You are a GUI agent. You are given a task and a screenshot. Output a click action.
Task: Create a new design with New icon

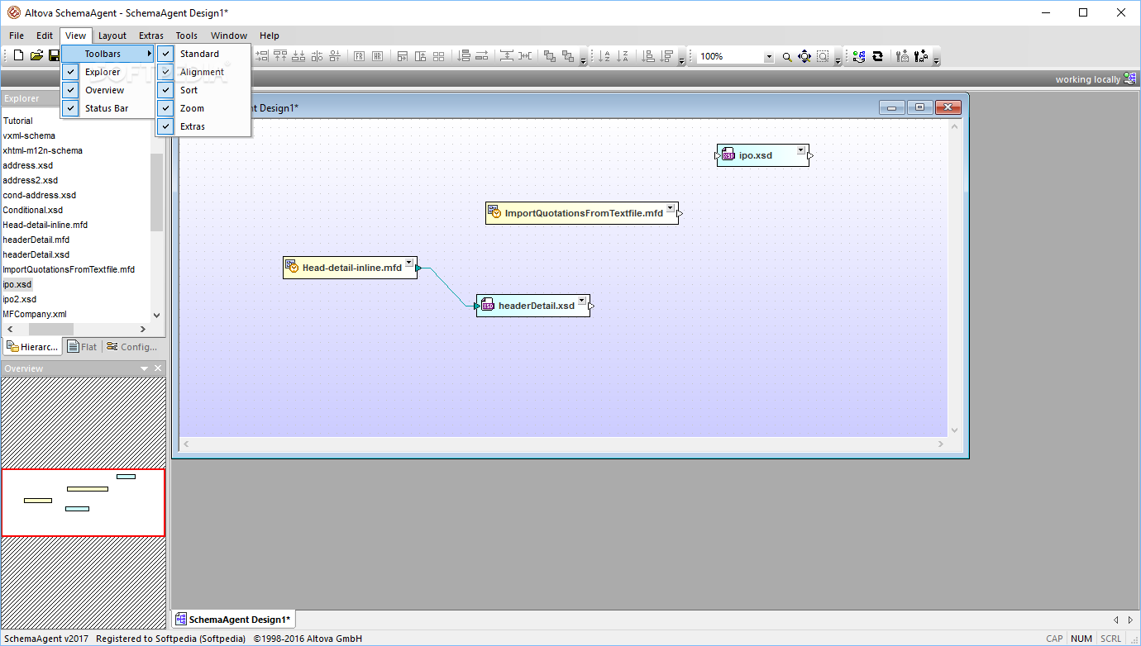18,56
